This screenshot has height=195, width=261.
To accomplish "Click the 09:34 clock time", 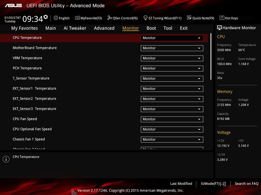I will (33, 19).
